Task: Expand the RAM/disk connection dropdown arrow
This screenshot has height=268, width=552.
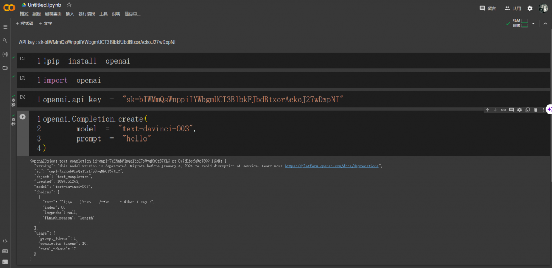Action: pos(533,24)
